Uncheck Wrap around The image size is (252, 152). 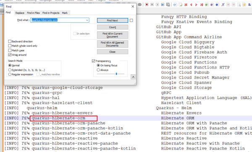pos(10,55)
